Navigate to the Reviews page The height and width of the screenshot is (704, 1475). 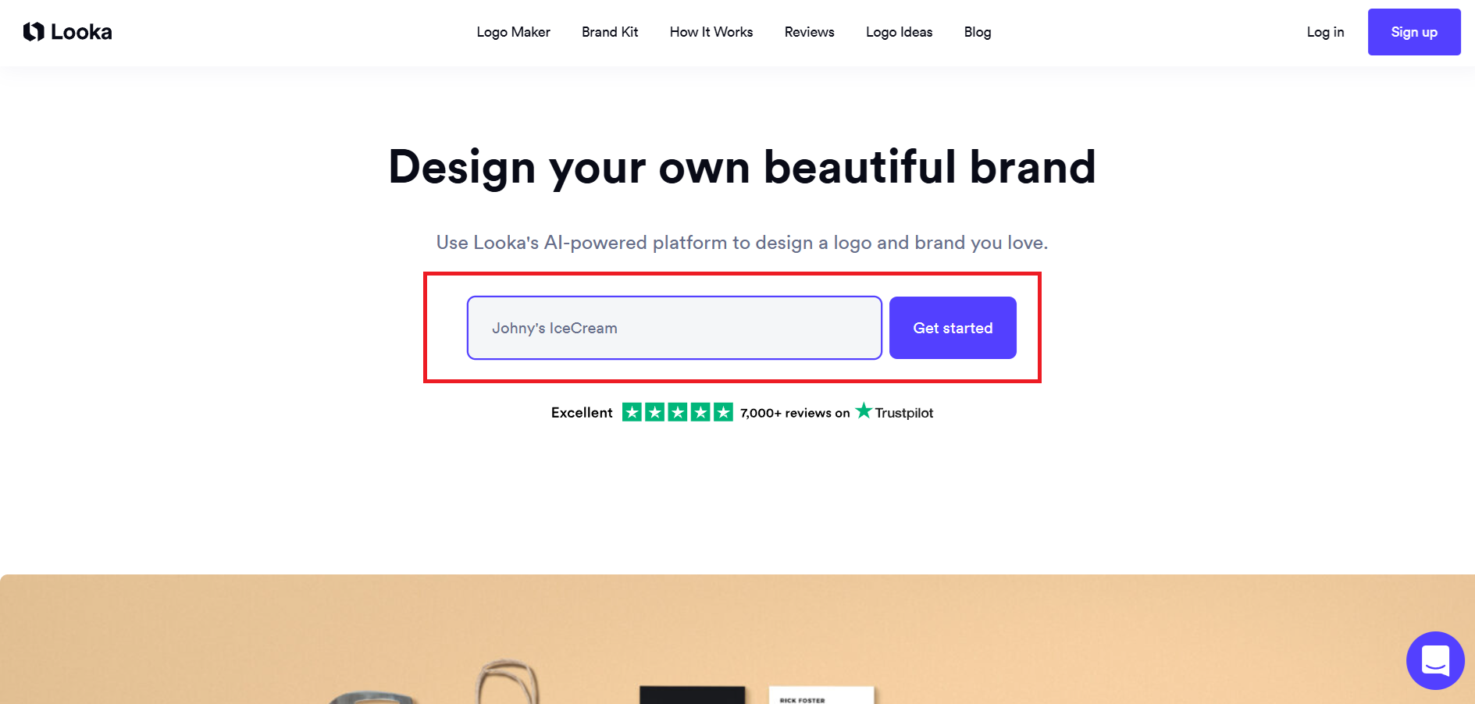809,32
